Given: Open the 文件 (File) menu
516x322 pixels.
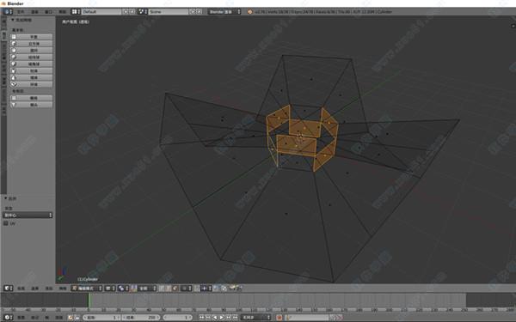Looking at the screenshot, I should (x=21, y=11).
